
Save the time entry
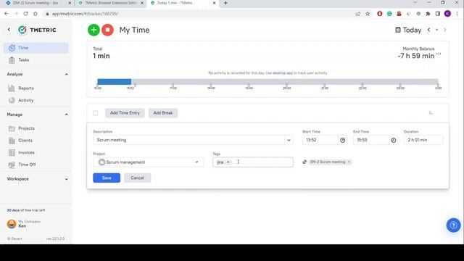tap(107, 178)
